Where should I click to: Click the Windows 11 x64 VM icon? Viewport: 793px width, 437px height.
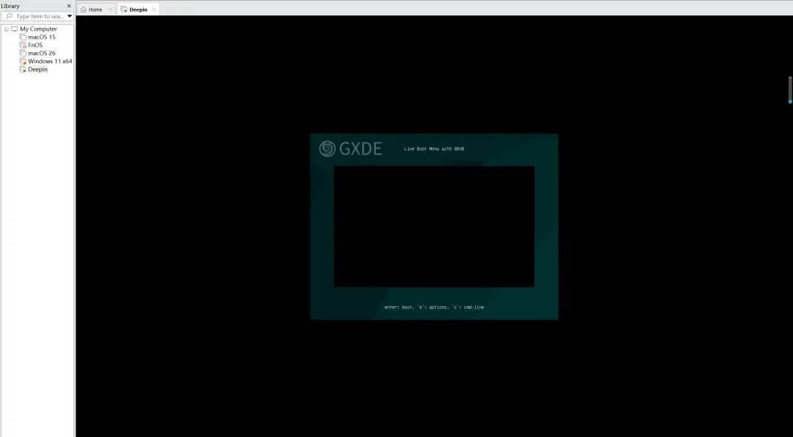click(x=23, y=61)
